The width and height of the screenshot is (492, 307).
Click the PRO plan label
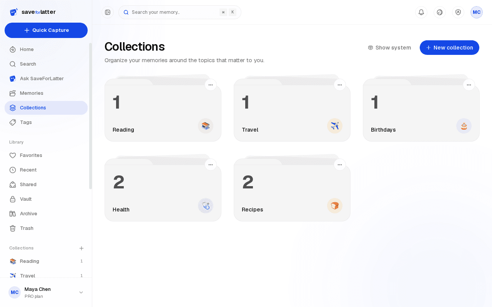(x=34, y=296)
